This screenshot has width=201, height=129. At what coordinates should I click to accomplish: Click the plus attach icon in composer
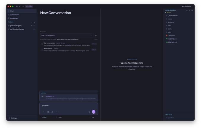tap(44, 112)
